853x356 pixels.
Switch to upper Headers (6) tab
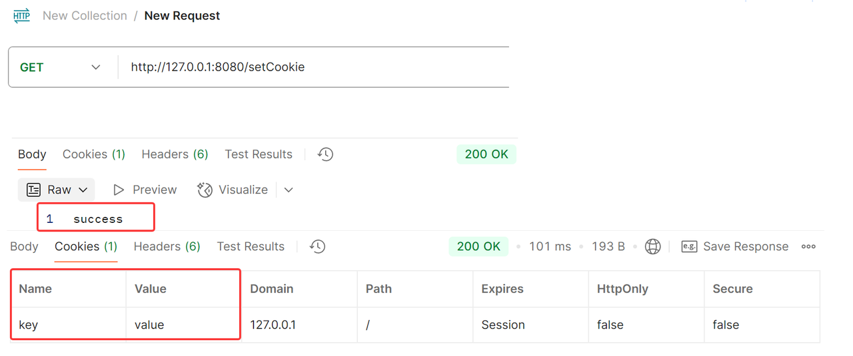coord(175,154)
